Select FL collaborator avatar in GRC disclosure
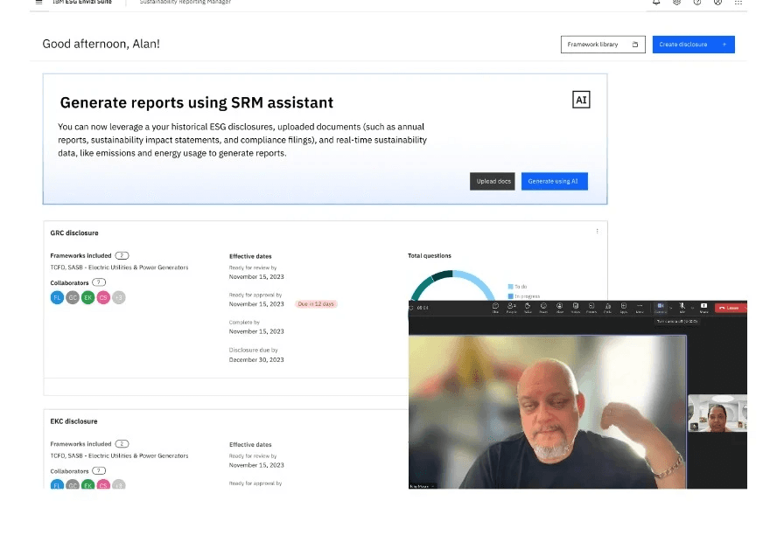 click(57, 297)
